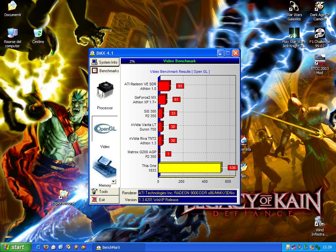Select the Dark Age Of Camelot shortcut

pyautogui.click(x=320, y=11)
